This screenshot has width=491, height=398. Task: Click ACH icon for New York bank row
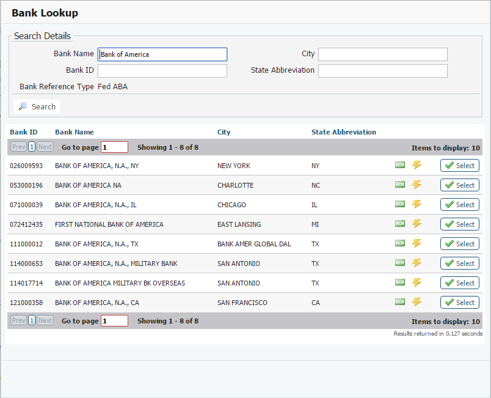point(400,165)
